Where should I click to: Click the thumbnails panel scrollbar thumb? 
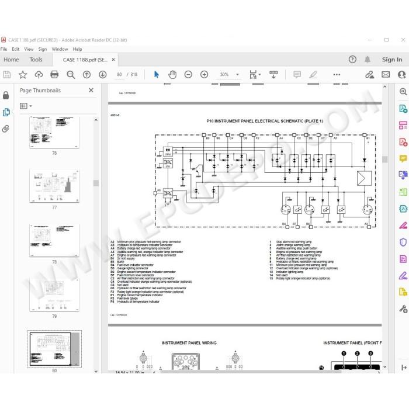pyautogui.click(x=96, y=183)
